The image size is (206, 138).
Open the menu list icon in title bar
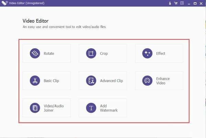point(182,3)
